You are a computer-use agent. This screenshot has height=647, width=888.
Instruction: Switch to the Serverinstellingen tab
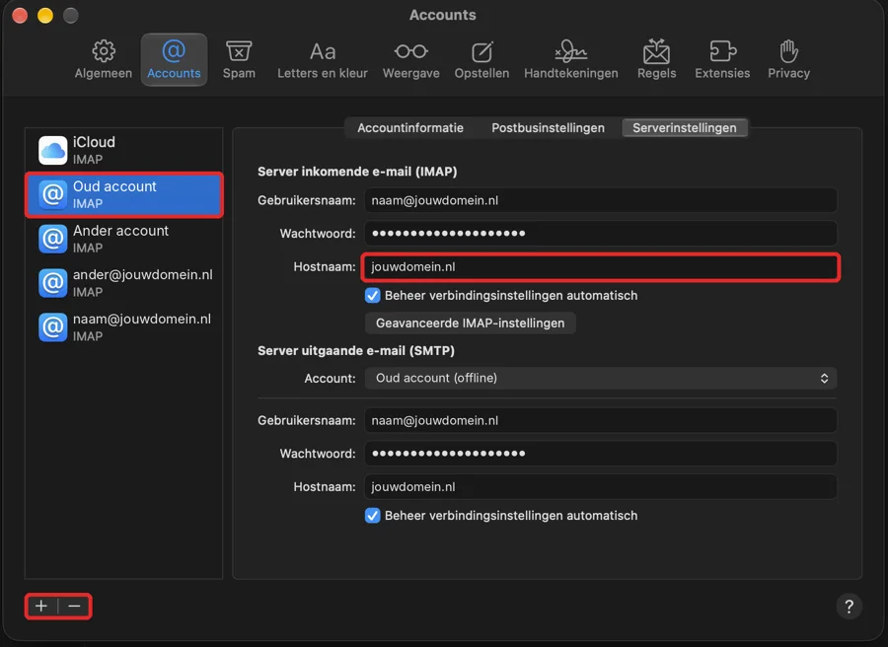tap(684, 128)
